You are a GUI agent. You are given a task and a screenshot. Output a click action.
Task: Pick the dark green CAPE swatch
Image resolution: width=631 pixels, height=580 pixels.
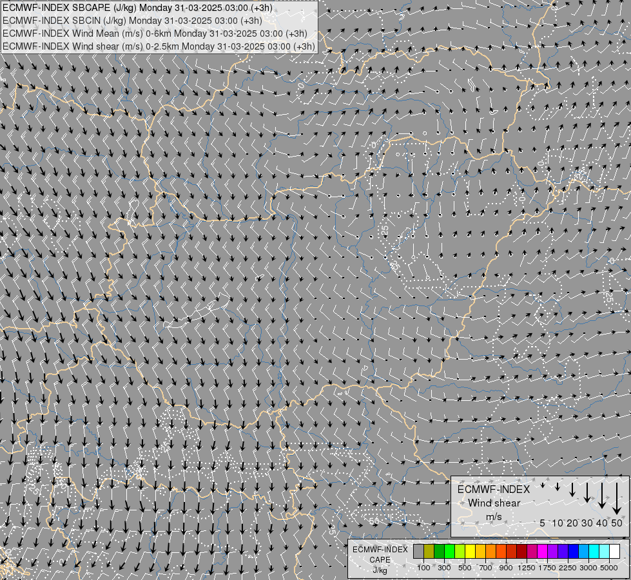coord(440,552)
